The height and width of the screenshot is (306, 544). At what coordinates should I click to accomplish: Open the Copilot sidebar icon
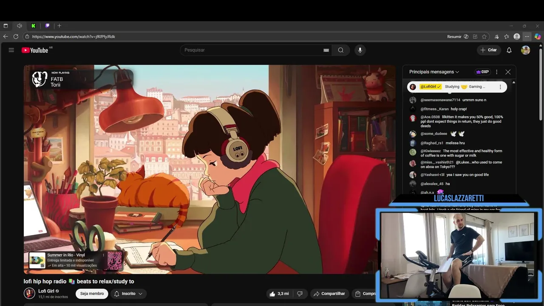538,37
